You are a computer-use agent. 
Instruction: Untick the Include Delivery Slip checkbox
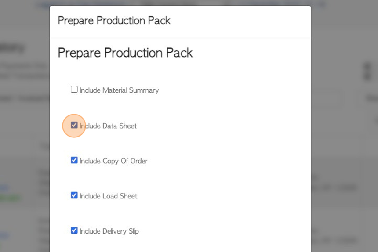pos(74,230)
